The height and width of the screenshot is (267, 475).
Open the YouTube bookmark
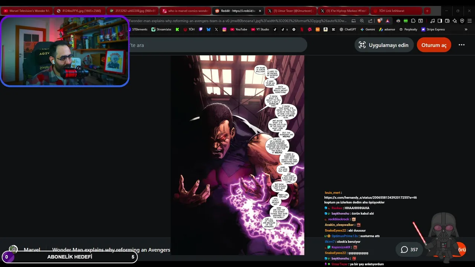[239, 29]
